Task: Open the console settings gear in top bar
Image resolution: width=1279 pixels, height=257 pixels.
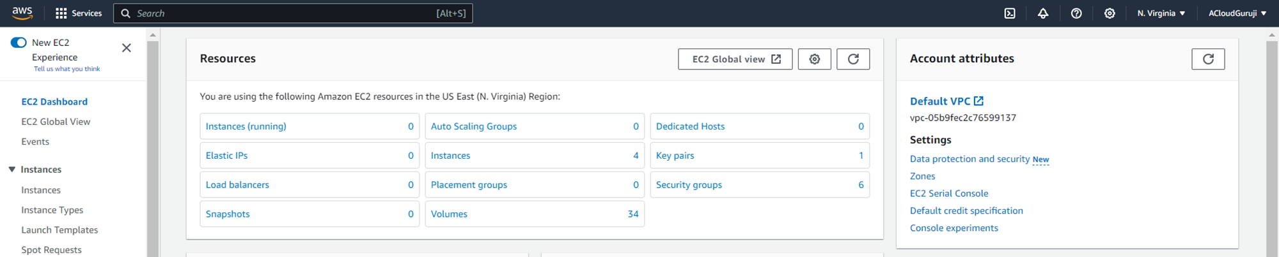Action: [x=1110, y=13]
